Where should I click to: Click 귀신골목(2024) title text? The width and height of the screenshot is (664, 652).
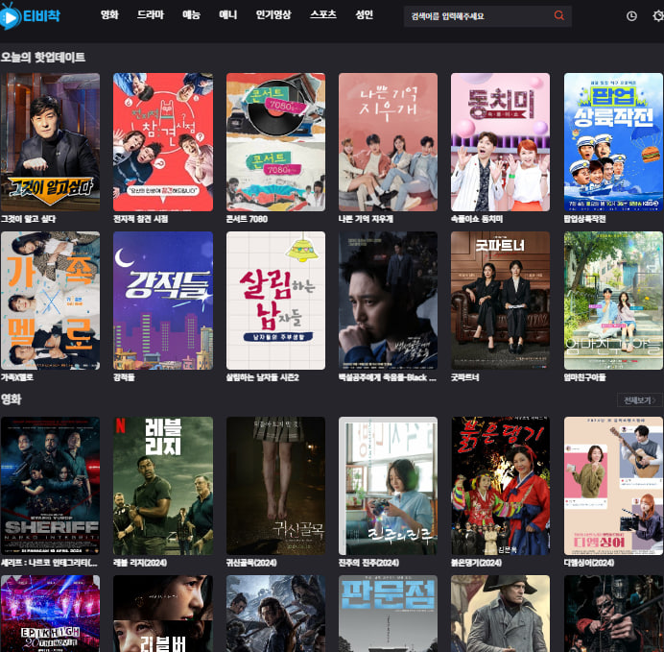click(251, 563)
